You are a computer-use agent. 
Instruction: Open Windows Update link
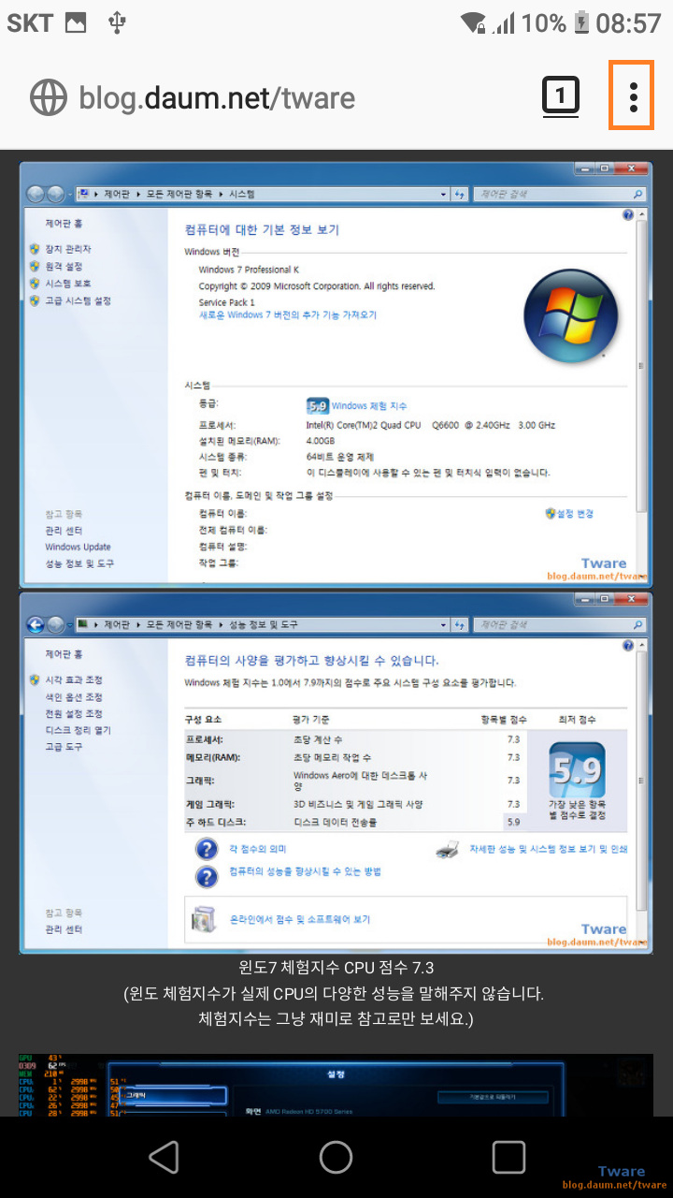click(78, 548)
